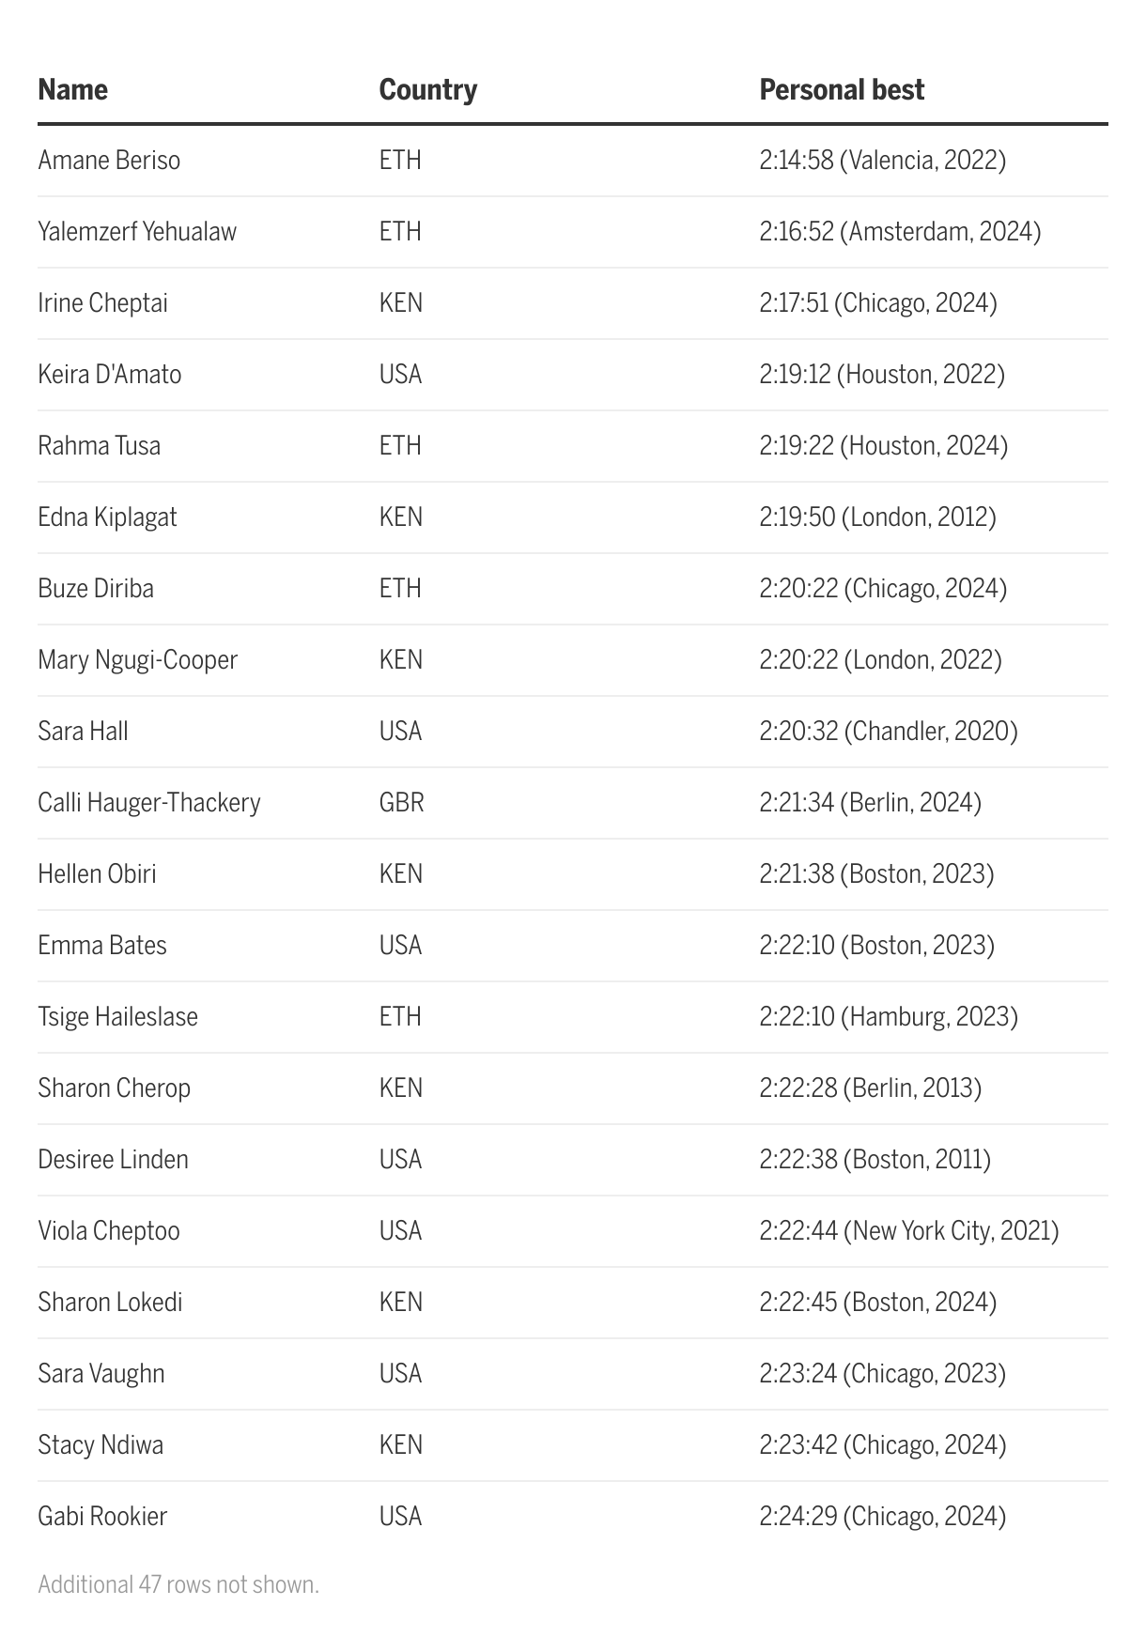The height and width of the screenshot is (1636, 1146).
Task: Click Emma Bates in the list
Action: 101,946
